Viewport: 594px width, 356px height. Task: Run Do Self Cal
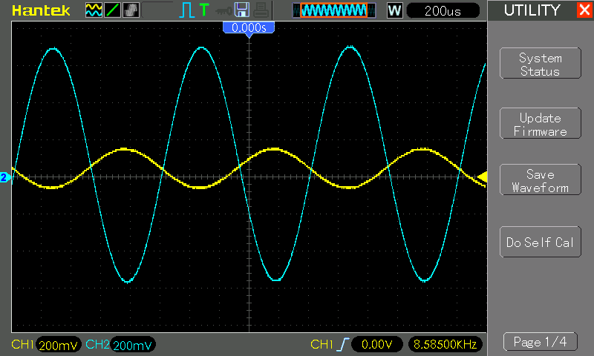(540, 243)
